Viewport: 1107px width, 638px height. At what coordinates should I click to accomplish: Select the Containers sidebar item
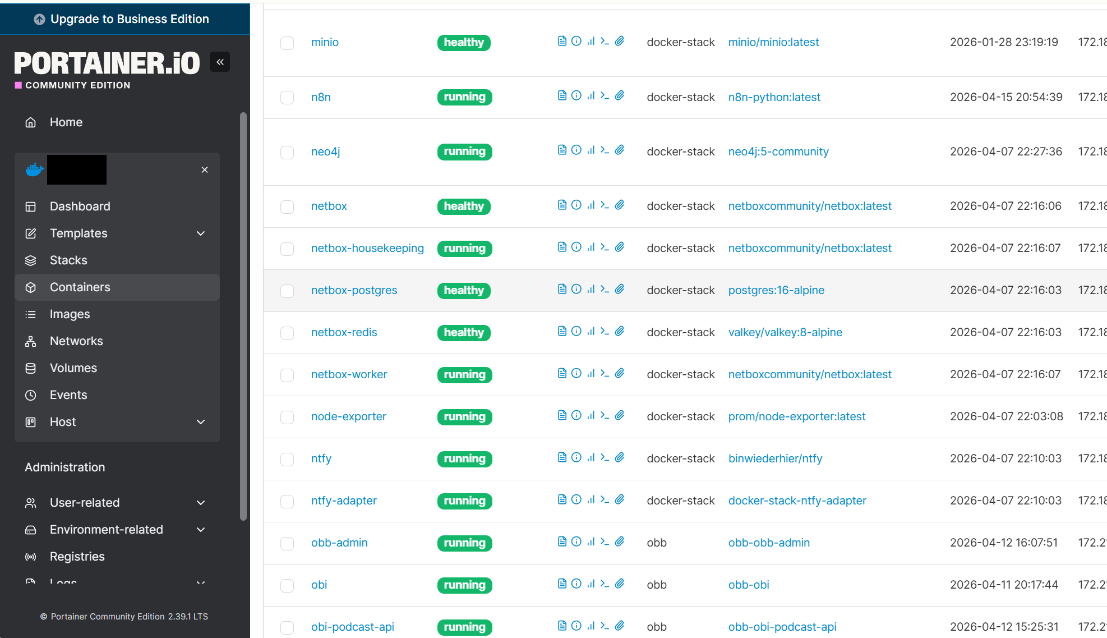coord(117,287)
